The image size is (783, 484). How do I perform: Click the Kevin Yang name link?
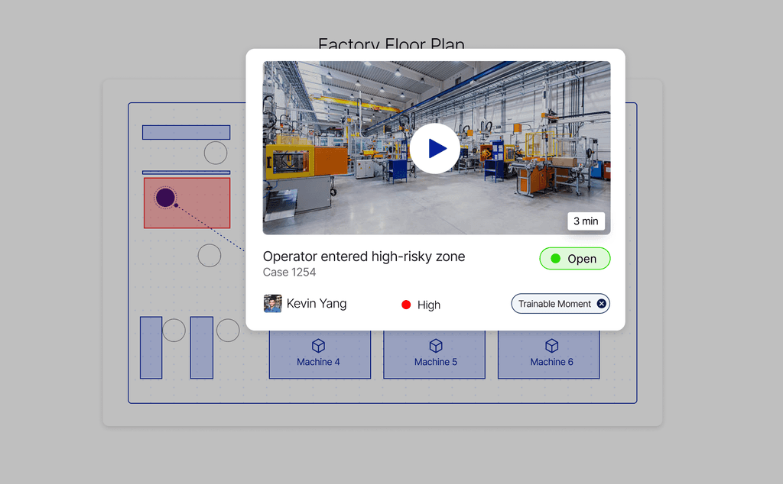click(316, 303)
